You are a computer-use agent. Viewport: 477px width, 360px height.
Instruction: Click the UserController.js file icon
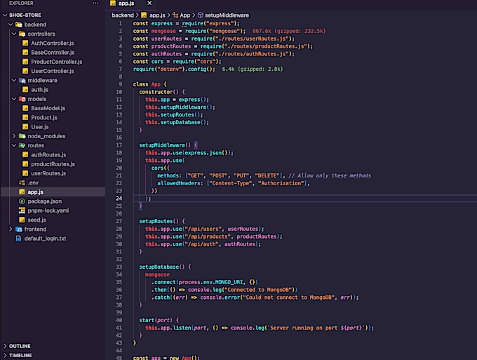[25, 71]
